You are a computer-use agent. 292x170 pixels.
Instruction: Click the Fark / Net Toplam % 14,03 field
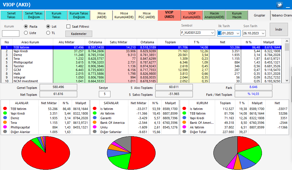(x=254, y=94)
